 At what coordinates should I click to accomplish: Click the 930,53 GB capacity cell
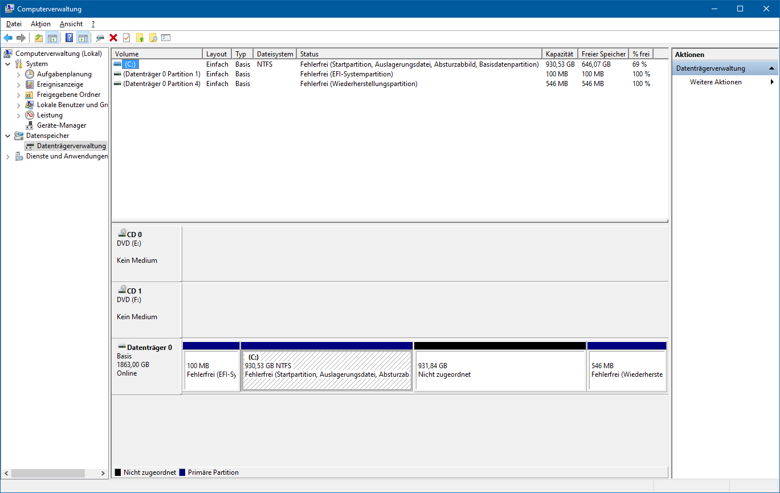tap(560, 64)
